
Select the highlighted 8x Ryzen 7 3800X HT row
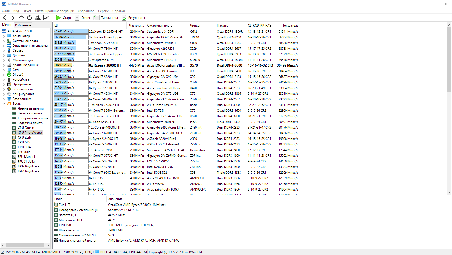tap(177, 65)
